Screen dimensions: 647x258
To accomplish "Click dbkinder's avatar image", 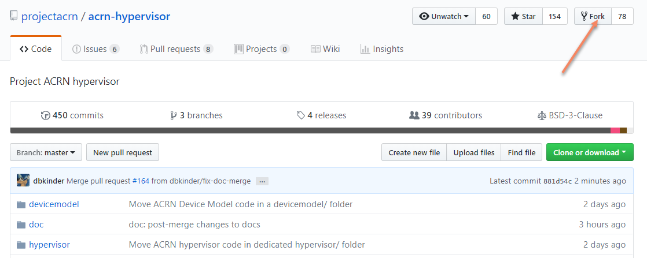I will (23, 180).
